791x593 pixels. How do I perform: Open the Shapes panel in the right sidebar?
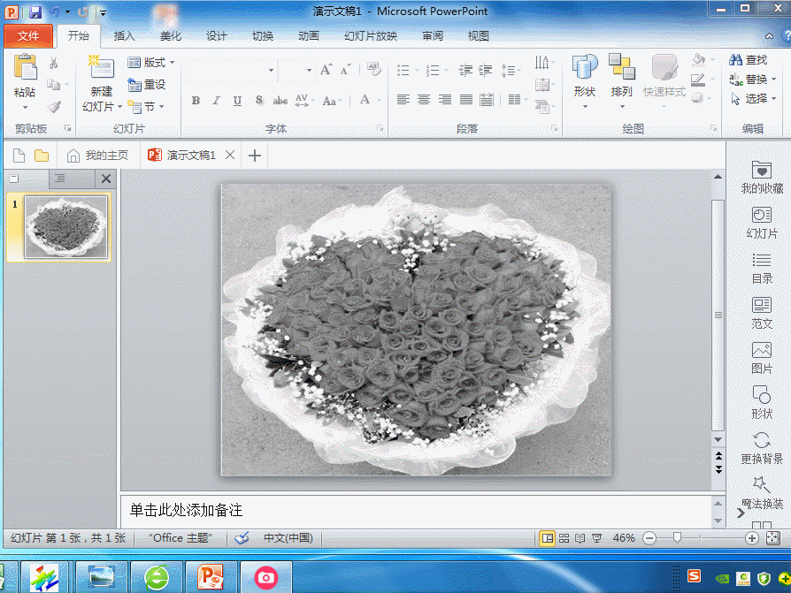coord(762,403)
